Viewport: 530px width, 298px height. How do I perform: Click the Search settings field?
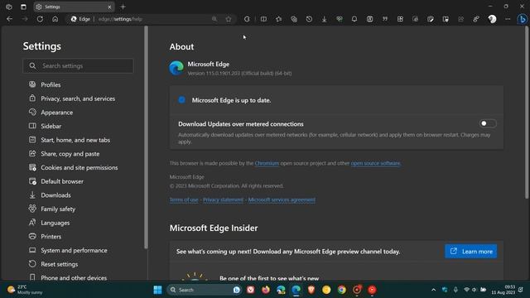78,66
